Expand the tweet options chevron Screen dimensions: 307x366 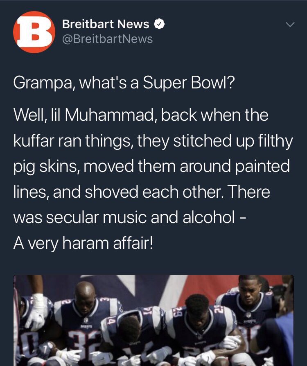[x=290, y=25]
